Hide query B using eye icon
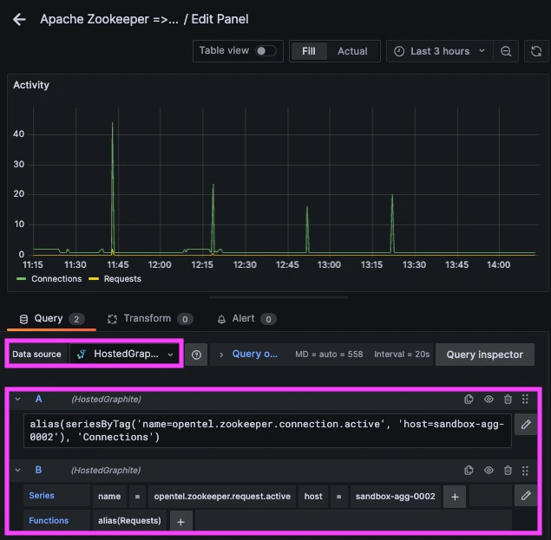 coord(489,471)
